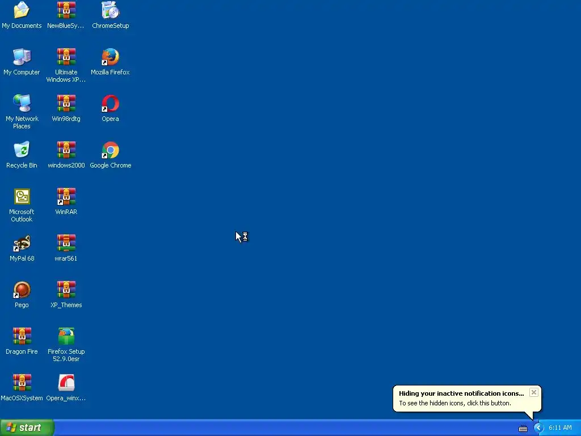
Task: Show hidden notification icons arrow
Action: [538, 428]
